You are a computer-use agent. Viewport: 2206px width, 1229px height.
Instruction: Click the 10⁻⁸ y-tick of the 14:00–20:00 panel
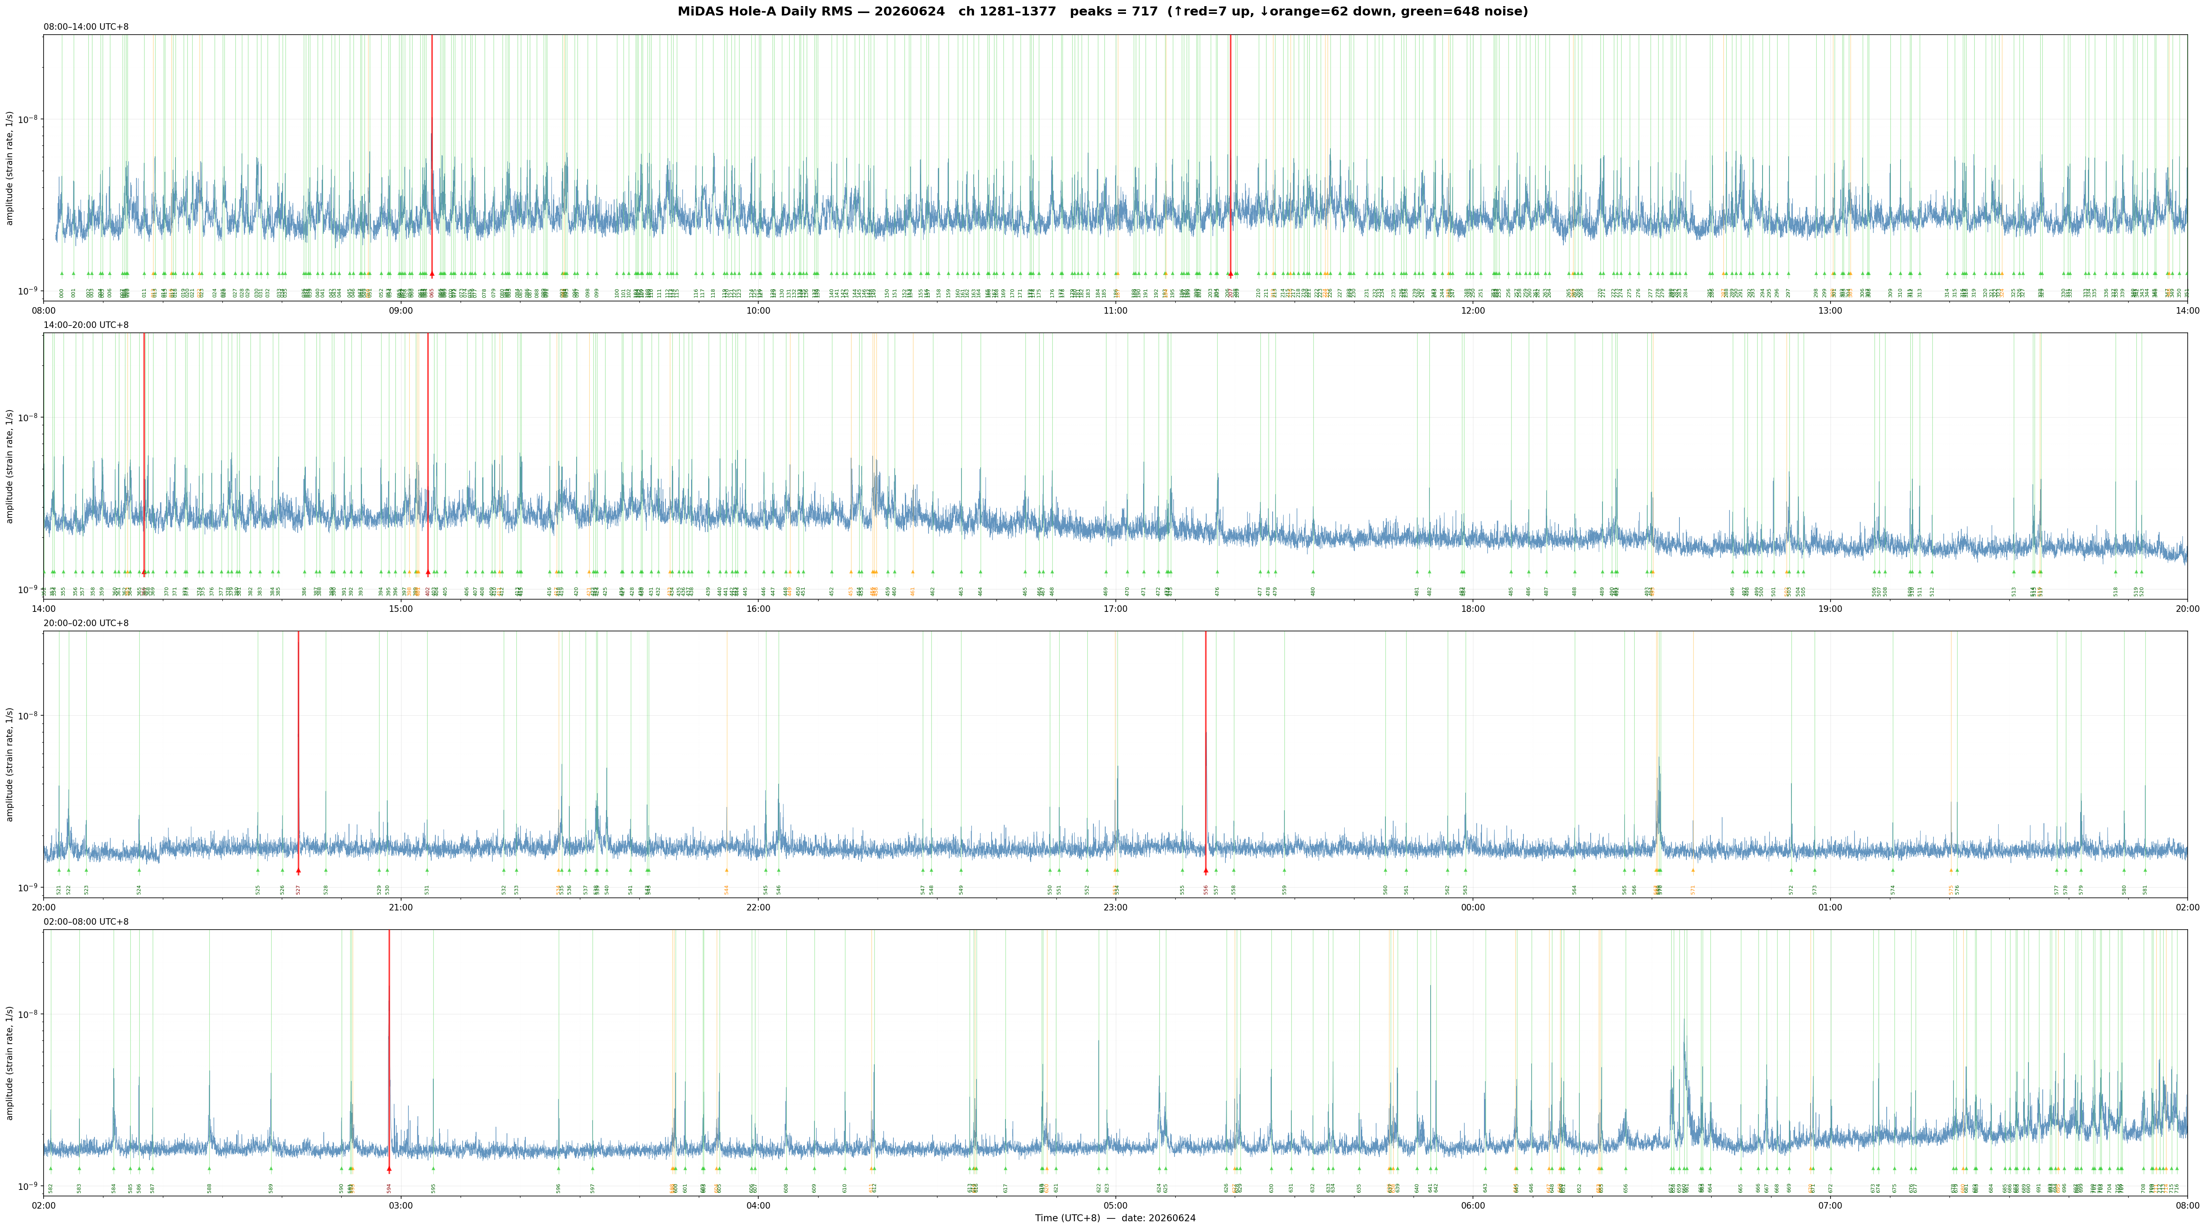tap(28, 416)
